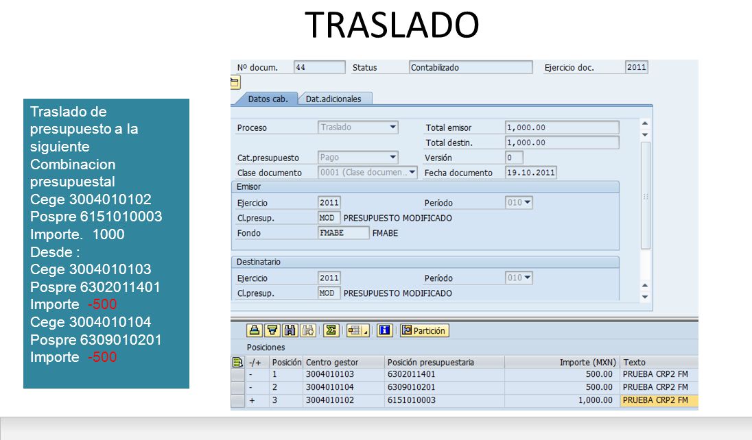
Task: Click the Importe (MXN) column header
Action: point(562,363)
